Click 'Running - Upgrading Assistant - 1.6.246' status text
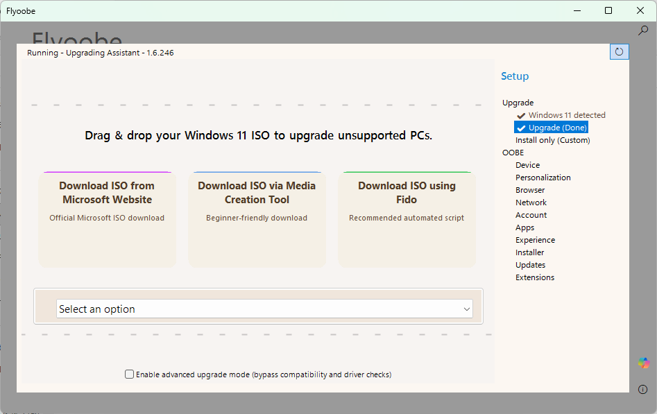 (x=100, y=53)
